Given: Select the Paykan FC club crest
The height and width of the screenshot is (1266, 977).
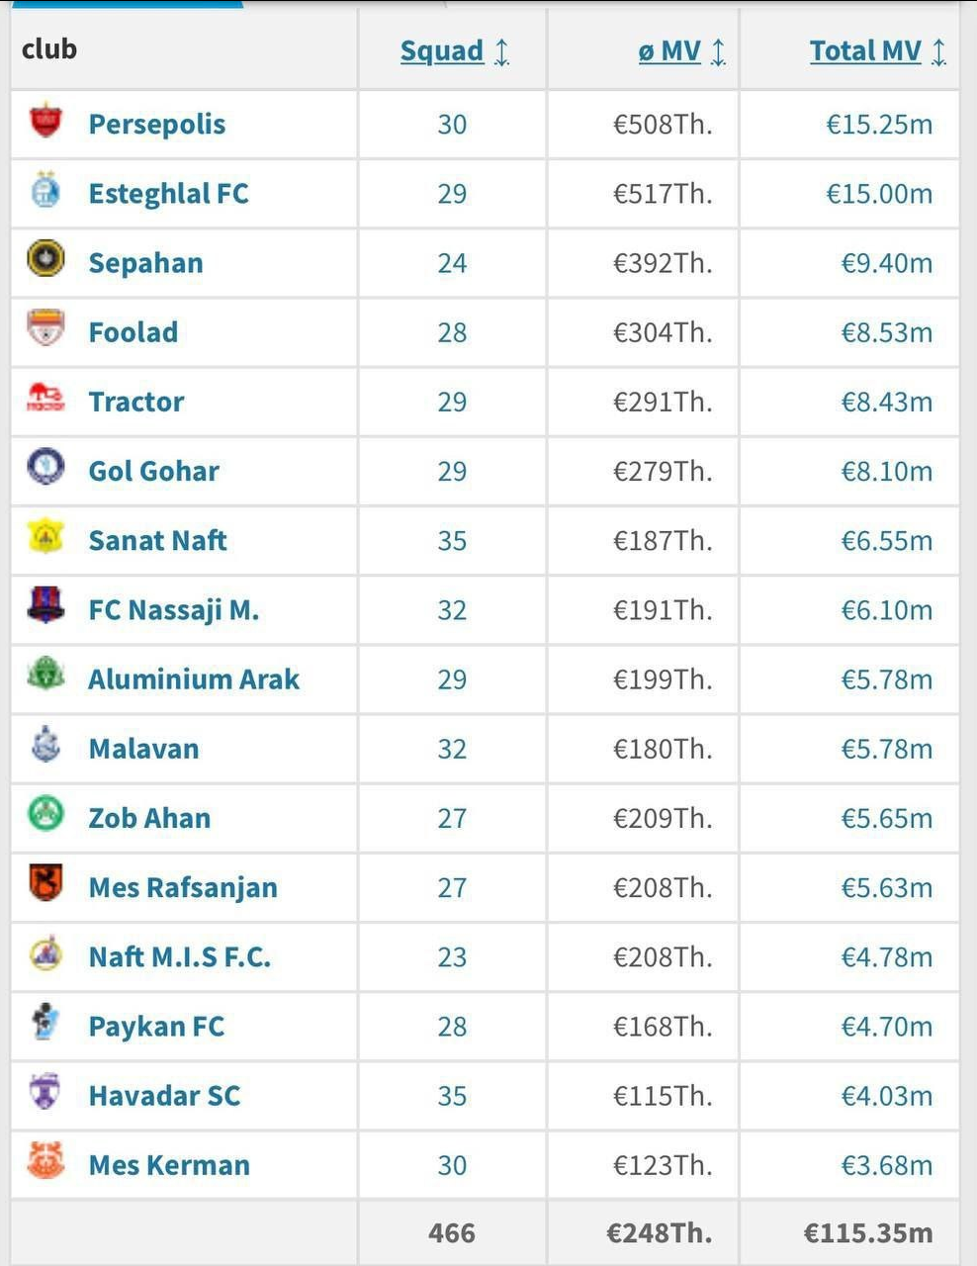Looking at the screenshot, I should coord(44,1026).
